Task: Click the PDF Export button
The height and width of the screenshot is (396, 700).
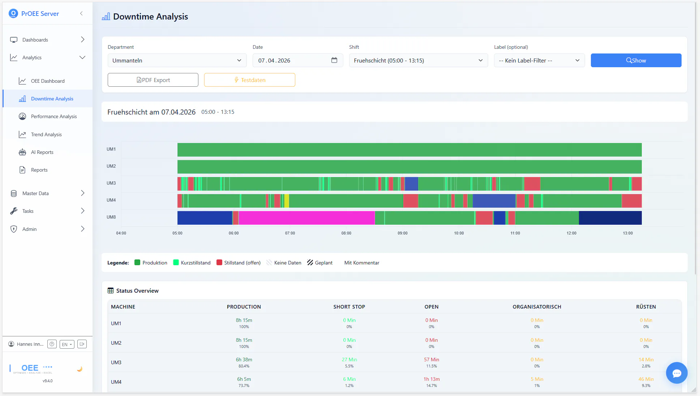Action: tap(153, 80)
